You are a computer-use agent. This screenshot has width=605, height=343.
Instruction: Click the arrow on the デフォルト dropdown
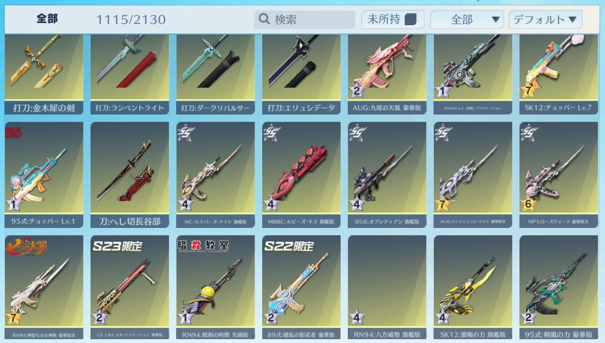pos(573,19)
